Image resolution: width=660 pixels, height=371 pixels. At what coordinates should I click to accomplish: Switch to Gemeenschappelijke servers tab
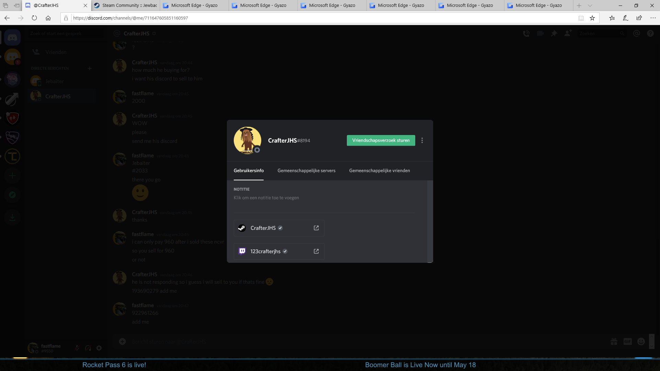(x=306, y=171)
